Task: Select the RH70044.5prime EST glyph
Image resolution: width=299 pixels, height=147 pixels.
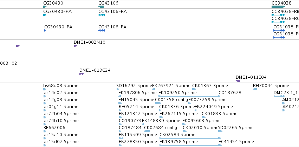Action: tap(255, 89)
